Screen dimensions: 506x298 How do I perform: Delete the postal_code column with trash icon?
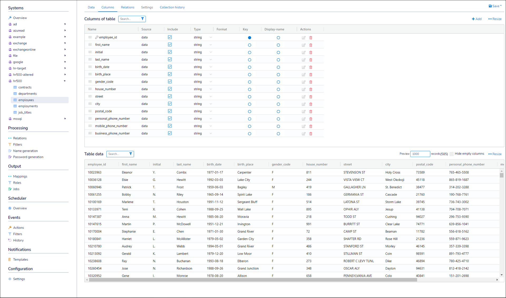tap(311, 112)
